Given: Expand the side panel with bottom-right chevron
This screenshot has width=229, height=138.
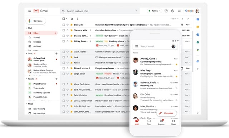Looking at the screenshot, I should [x=198, y=113].
